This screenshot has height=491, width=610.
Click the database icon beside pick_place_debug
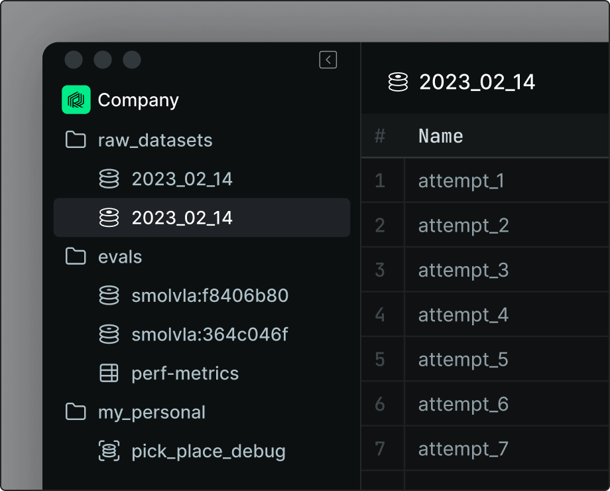pyautogui.click(x=109, y=451)
